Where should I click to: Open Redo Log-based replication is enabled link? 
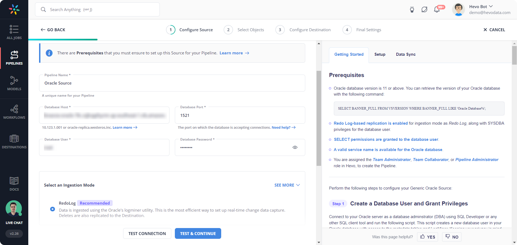(x=371, y=123)
